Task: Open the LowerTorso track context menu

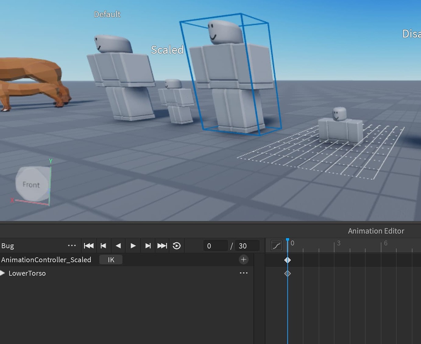Action: [244, 273]
